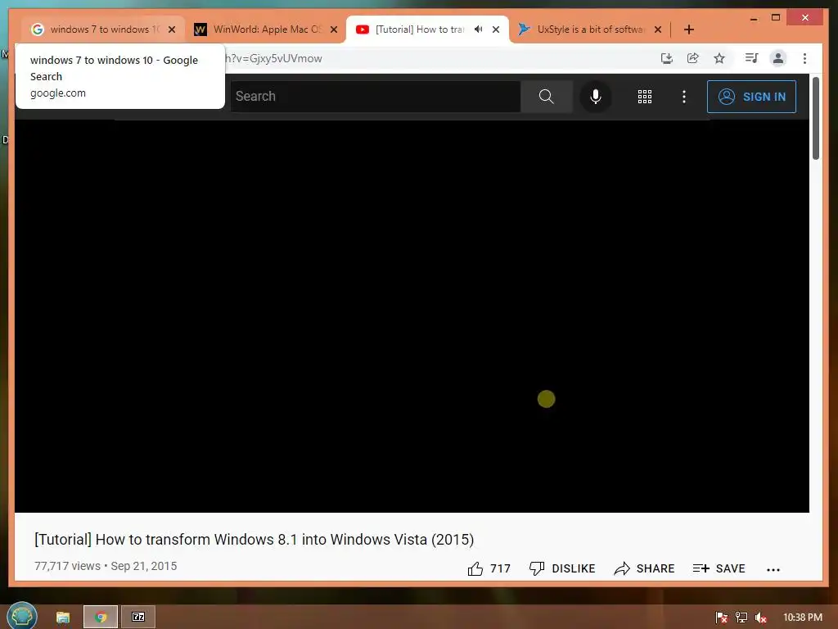
Task: Open the 10:38 PM taskbar clock
Action: (x=803, y=618)
